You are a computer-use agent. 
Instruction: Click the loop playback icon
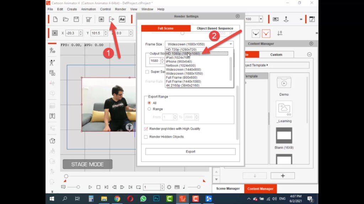(138, 187)
